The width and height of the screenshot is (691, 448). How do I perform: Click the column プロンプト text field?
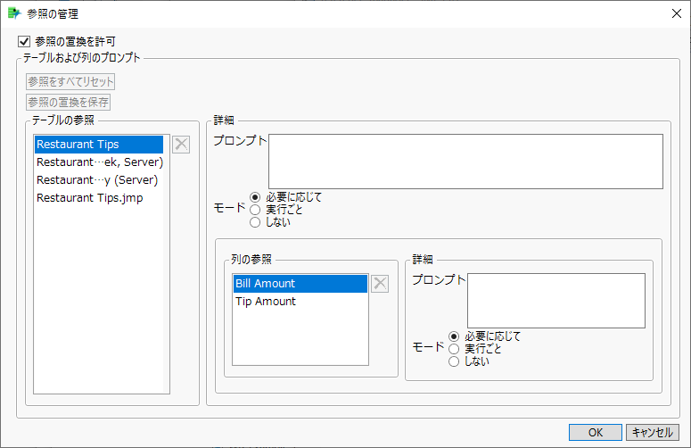click(556, 301)
